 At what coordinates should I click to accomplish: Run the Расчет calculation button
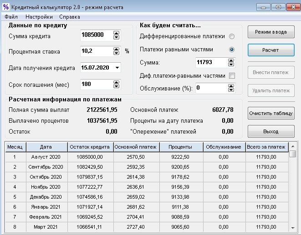click(271, 50)
